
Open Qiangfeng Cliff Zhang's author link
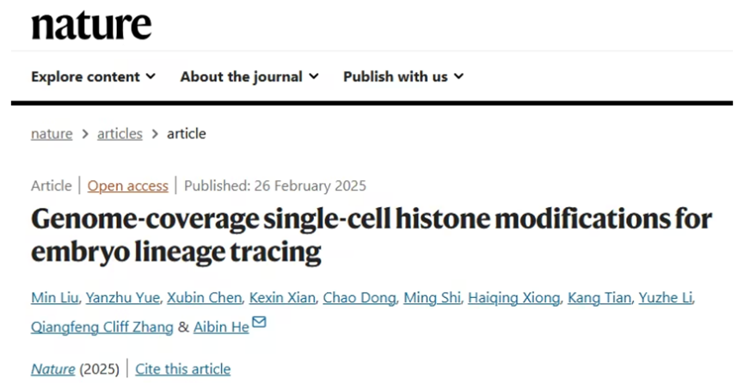tap(102, 327)
